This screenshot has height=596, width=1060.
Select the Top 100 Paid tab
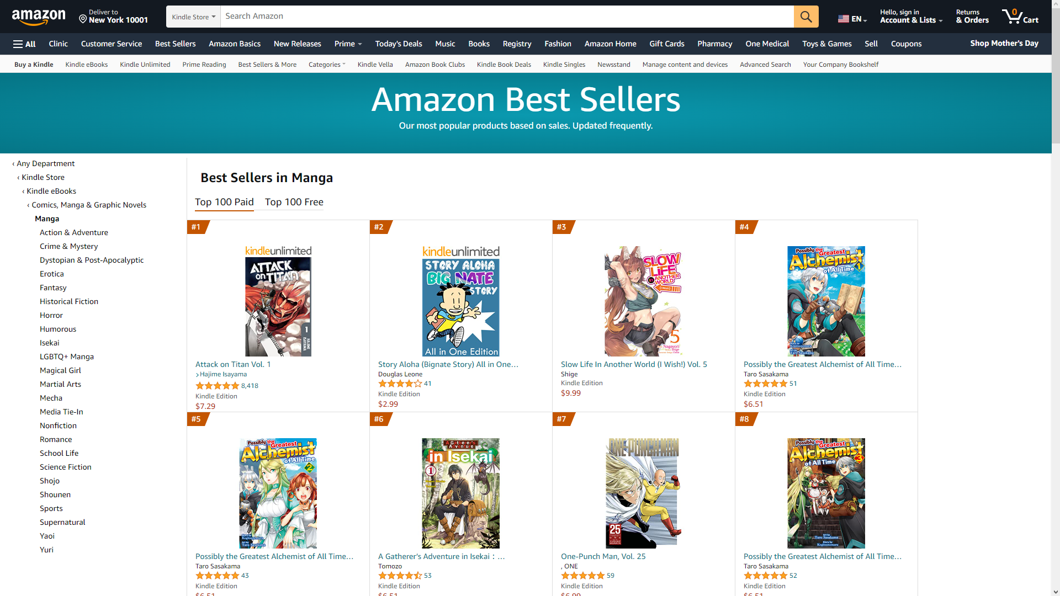pyautogui.click(x=224, y=202)
